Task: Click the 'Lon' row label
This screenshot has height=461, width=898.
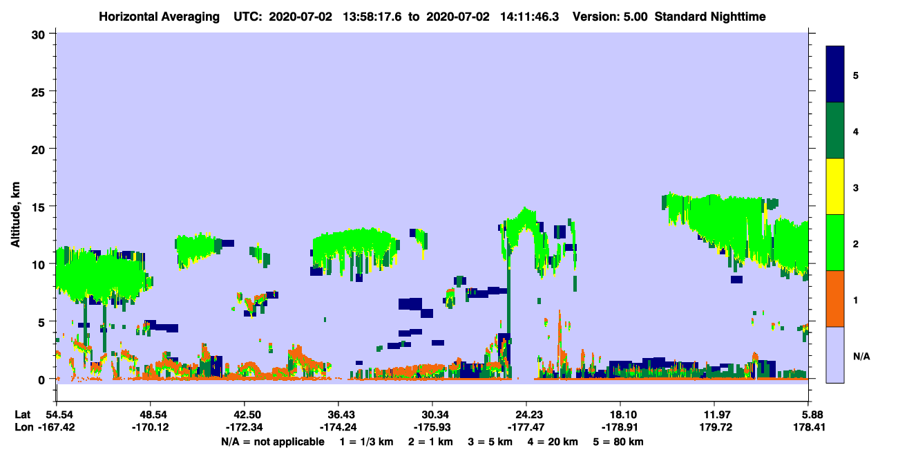Action: [23, 427]
